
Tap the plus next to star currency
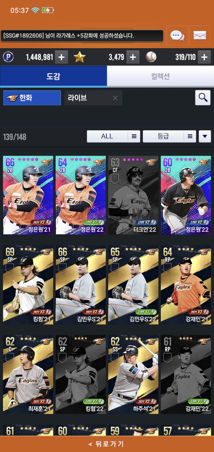133,57
